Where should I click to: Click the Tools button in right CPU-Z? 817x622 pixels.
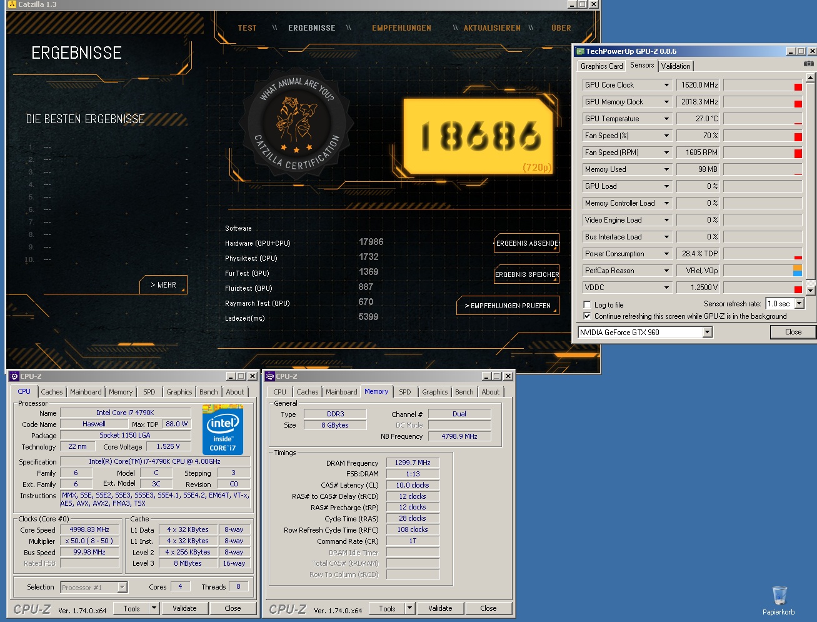pos(387,608)
